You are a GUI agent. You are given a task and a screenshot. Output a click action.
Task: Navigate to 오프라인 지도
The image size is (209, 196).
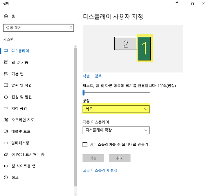23,120
